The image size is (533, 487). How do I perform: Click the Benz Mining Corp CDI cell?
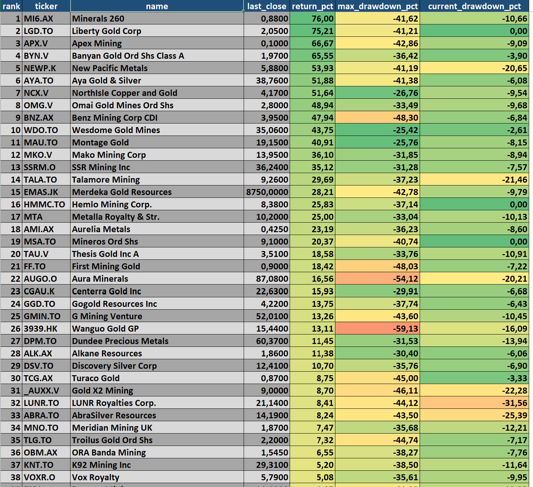click(157, 118)
